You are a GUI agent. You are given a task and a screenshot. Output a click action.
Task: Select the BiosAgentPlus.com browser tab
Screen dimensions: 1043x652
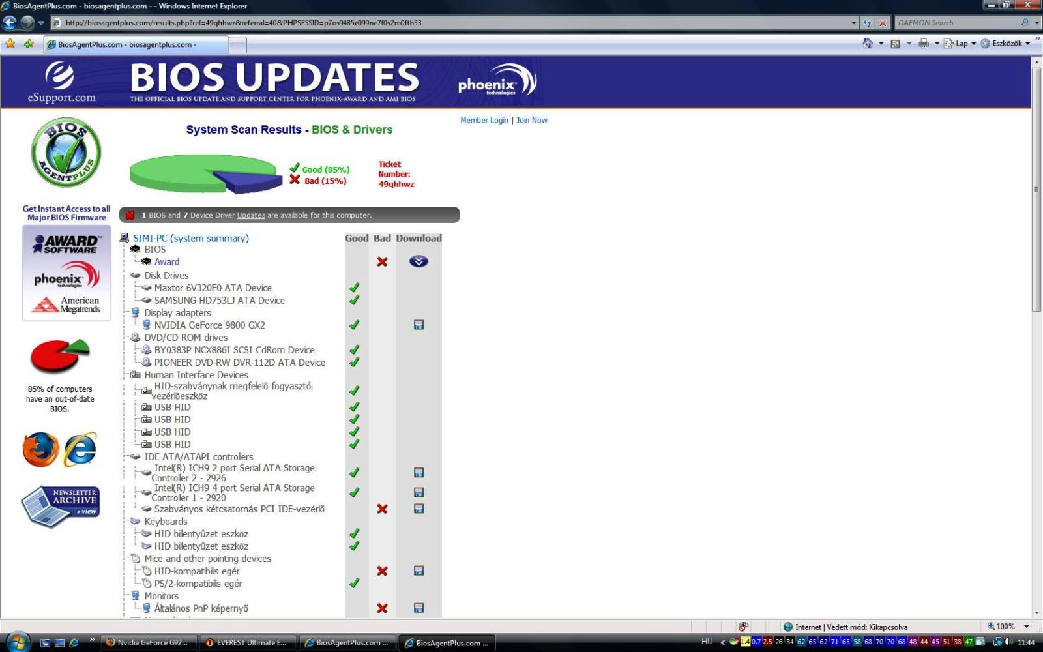(136, 44)
